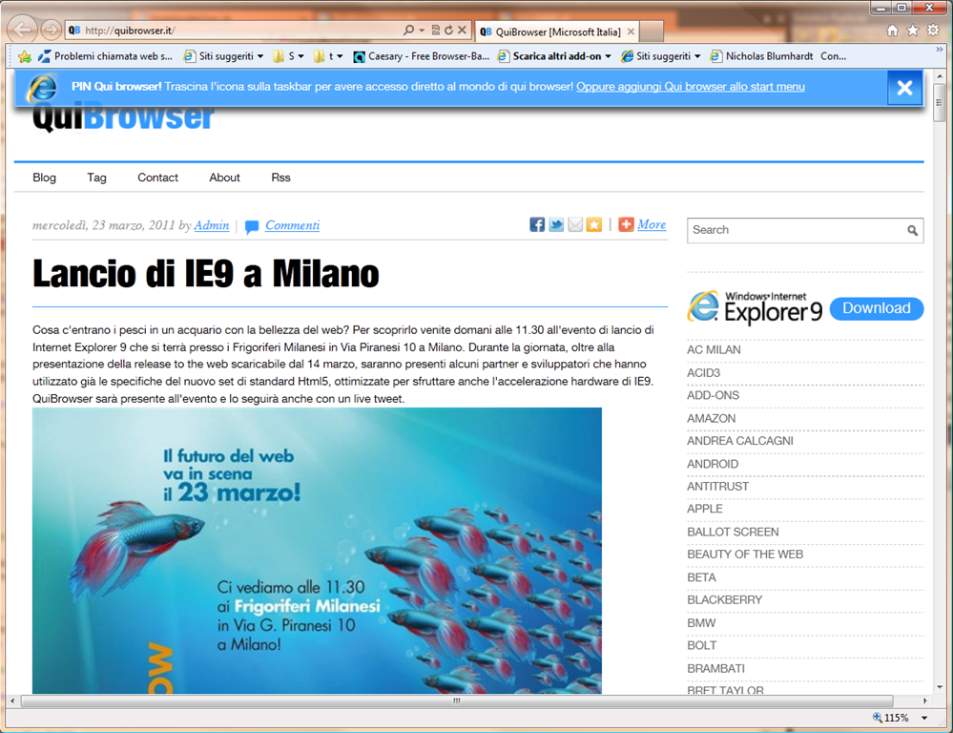953x733 pixels.
Task: Select the Contact navigation item
Action: tap(157, 178)
